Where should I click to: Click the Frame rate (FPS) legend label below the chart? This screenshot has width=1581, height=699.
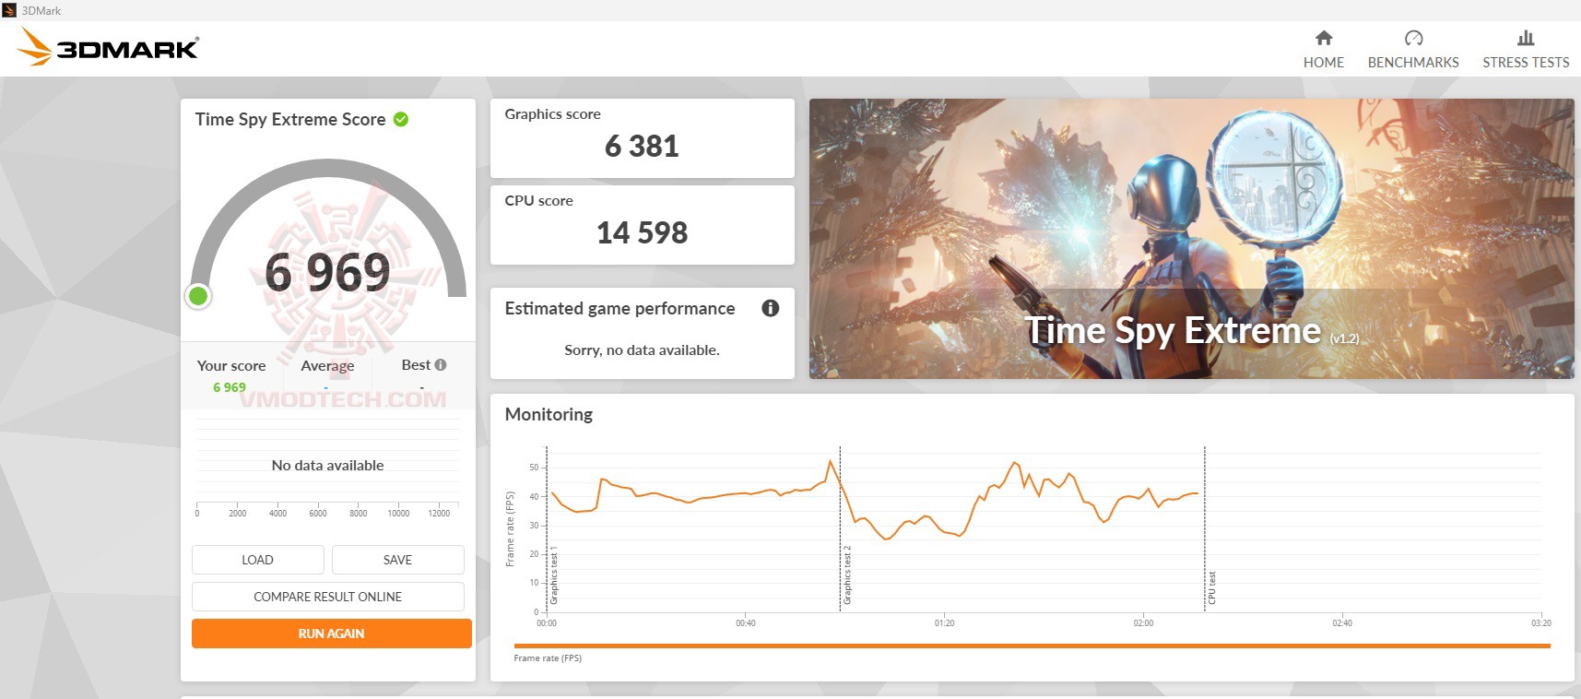tap(548, 658)
